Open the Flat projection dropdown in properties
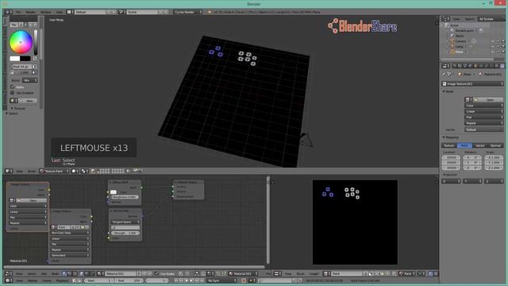Image resolution: width=508 pixels, height=286 pixels. click(484, 118)
